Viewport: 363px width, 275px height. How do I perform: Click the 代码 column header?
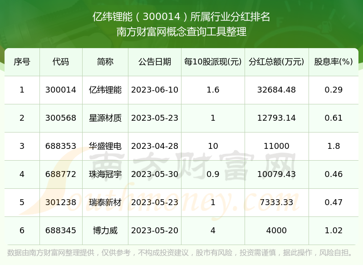[61, 62]
